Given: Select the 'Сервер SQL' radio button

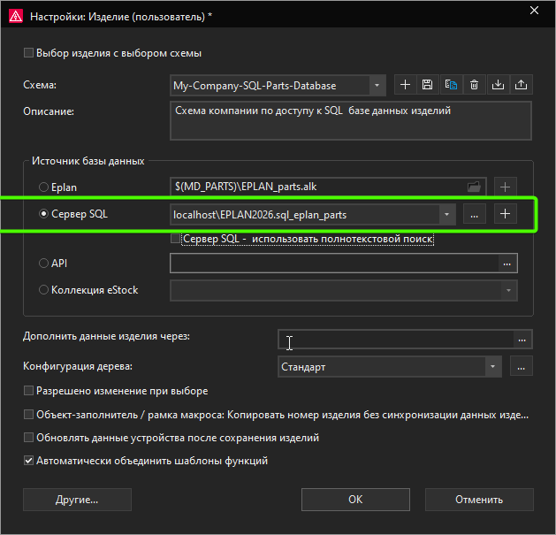Looking at the screenshot, I should (x=43, y=214).
